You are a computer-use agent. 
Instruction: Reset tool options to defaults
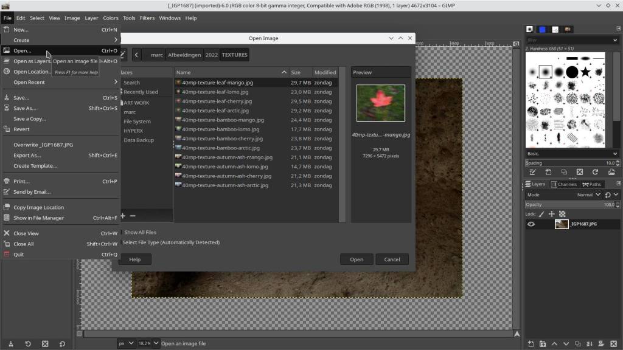point(62,344)
